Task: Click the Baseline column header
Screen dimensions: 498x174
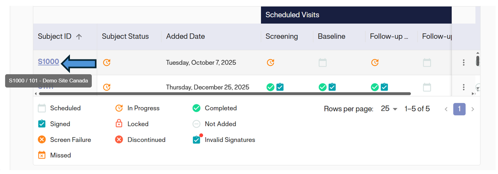Action: (332, 36)
